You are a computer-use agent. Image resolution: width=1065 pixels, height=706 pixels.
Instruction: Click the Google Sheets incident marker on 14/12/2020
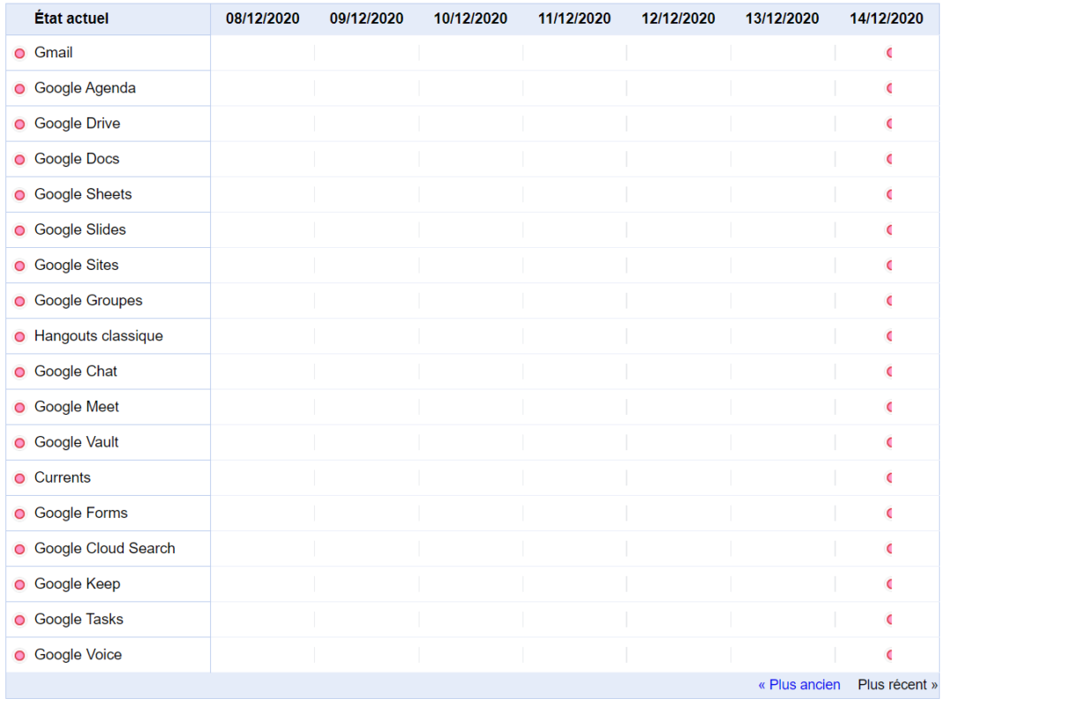coord(889,194)
